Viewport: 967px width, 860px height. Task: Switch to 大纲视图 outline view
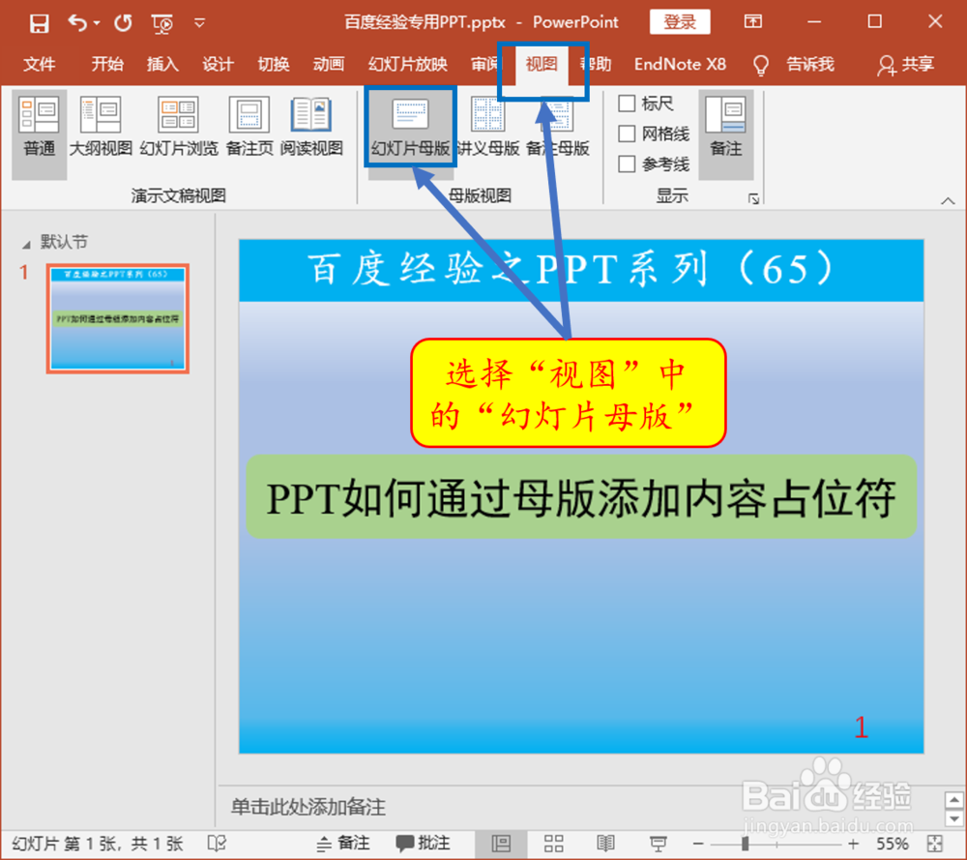101,127
